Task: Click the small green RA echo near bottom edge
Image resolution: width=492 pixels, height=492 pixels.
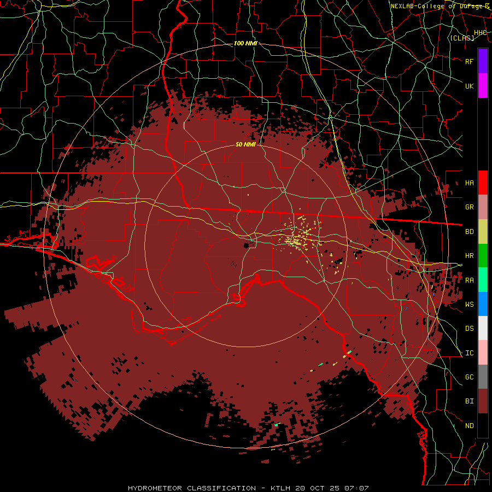Action: [x=276, y=425]
